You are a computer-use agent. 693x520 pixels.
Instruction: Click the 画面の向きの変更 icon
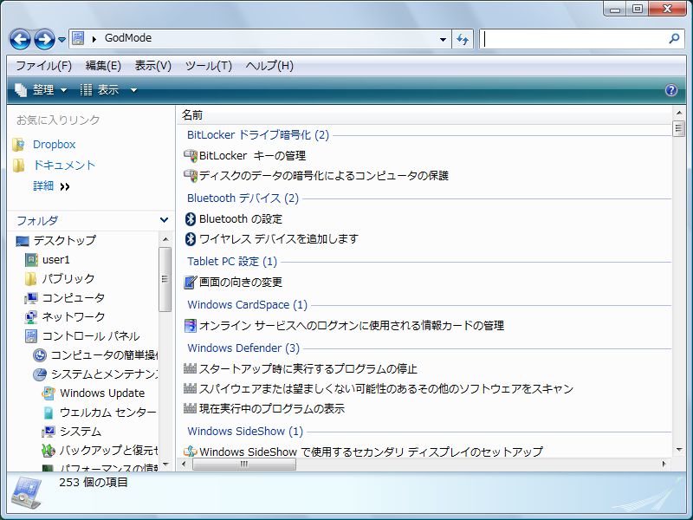[190, 283]
